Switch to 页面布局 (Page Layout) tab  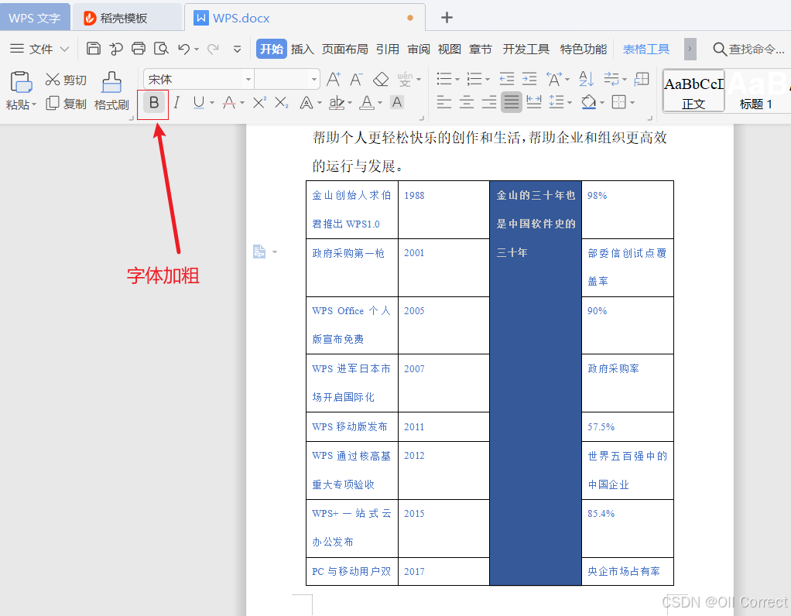(x=345, y=49)
